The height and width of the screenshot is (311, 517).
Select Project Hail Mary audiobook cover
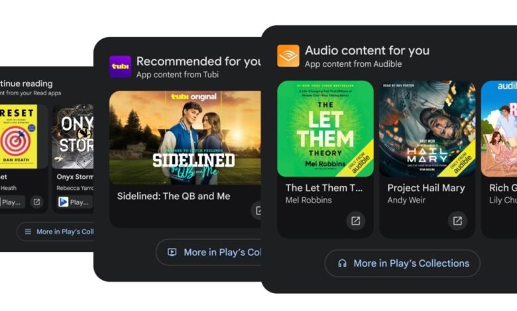point(428,128)
